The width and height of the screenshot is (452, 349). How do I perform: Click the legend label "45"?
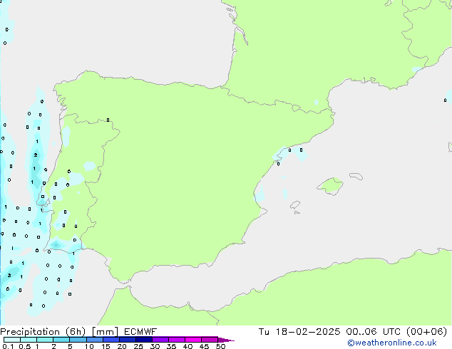(204, 346)
